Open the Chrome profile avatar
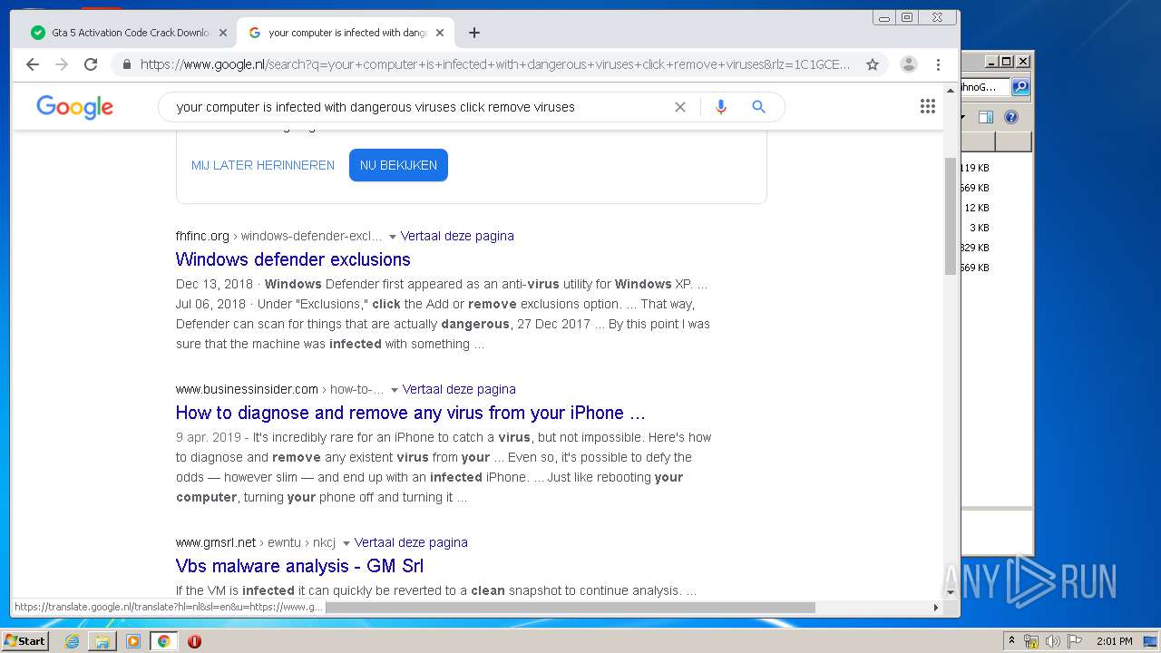 click(909, 64)
